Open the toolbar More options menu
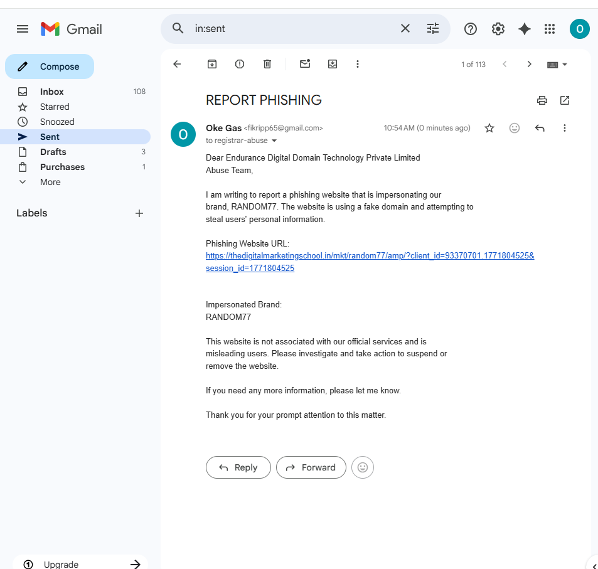This screenshot has width=598, height=569. [x=357, y=64]
